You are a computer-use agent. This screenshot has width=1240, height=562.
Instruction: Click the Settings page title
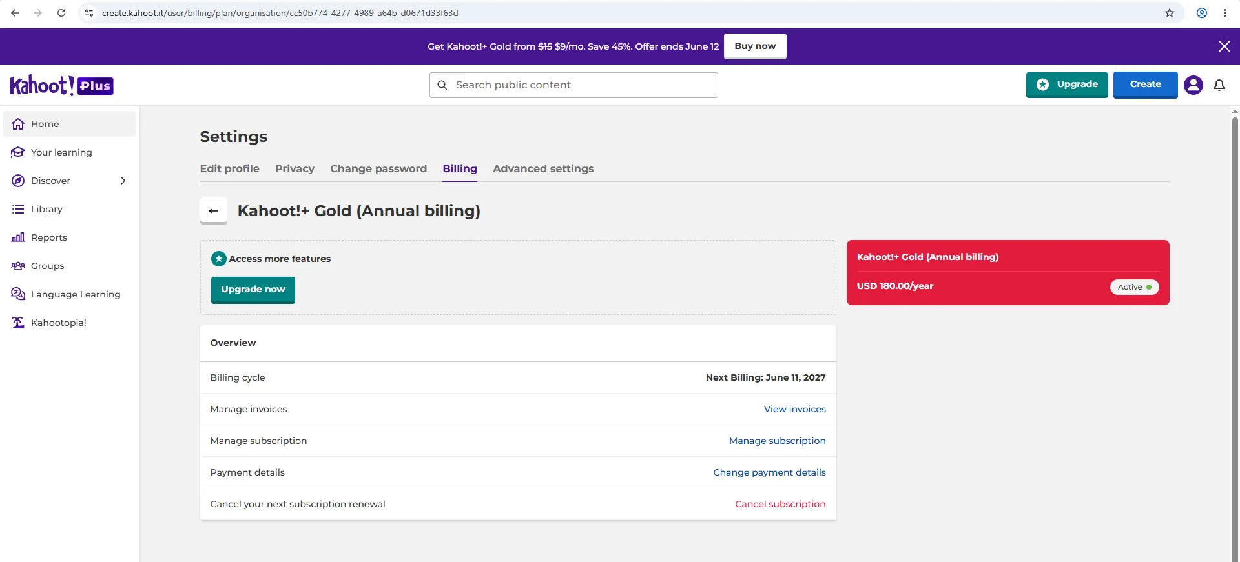(234, 137)
